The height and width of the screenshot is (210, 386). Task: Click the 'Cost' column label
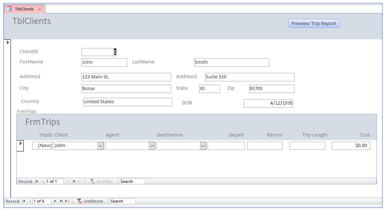point(365,135)
